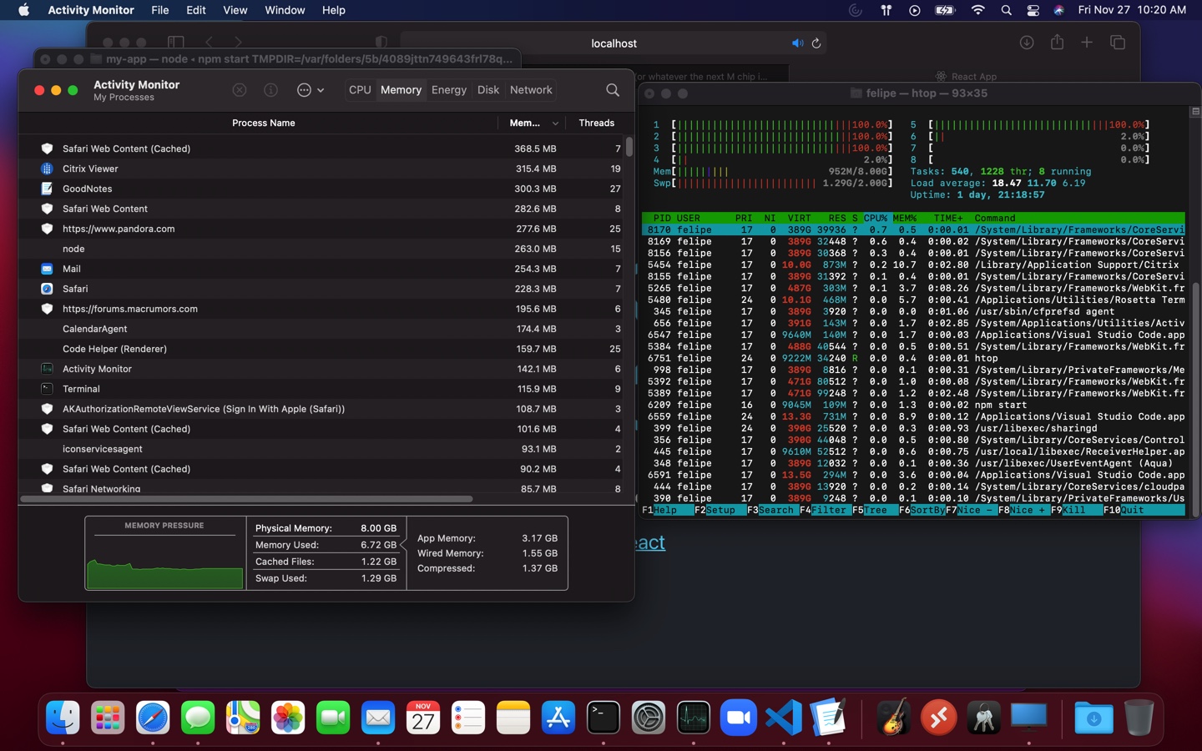Click the CPU% column header in htop
Image resolution: width=1202 pixels, height=751 pixels.
[876, 218]
